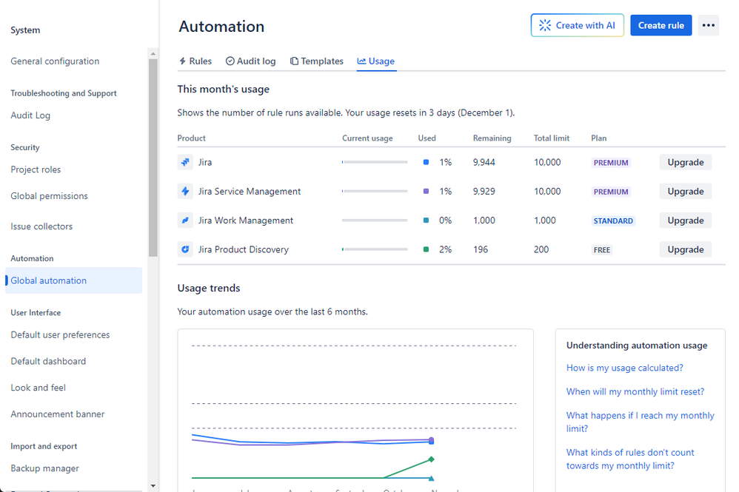Open General configuration in sidebar
Image resolution: width=739 pixels, height=492 pixels.
(55, 61)
